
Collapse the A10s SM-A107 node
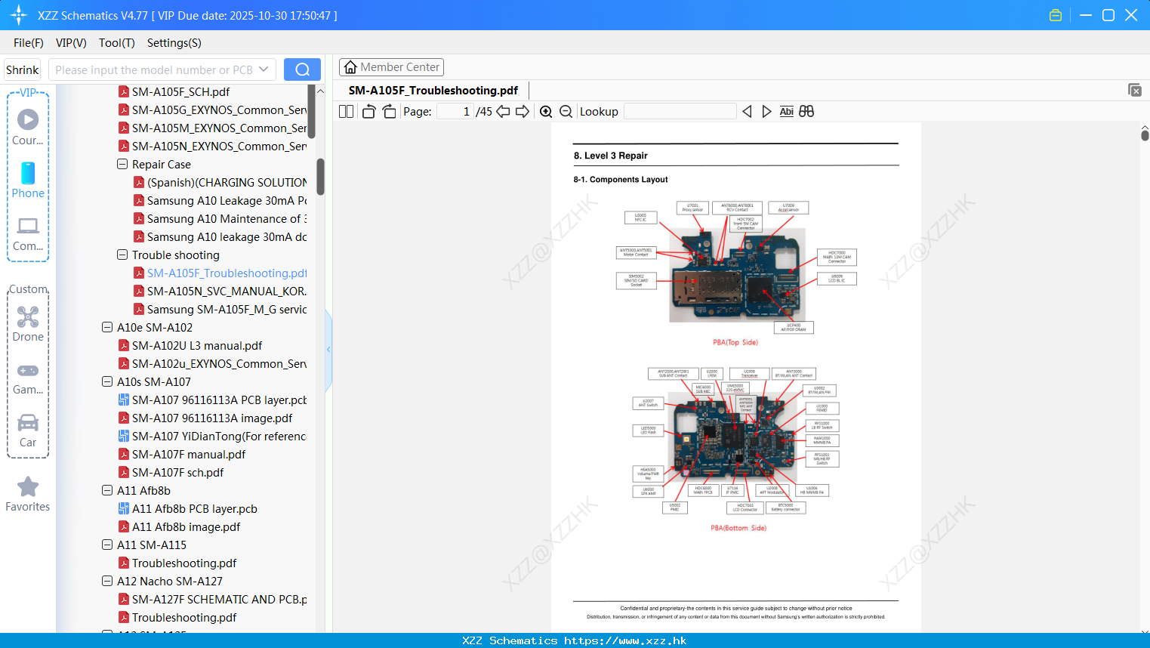click(107, 381)
